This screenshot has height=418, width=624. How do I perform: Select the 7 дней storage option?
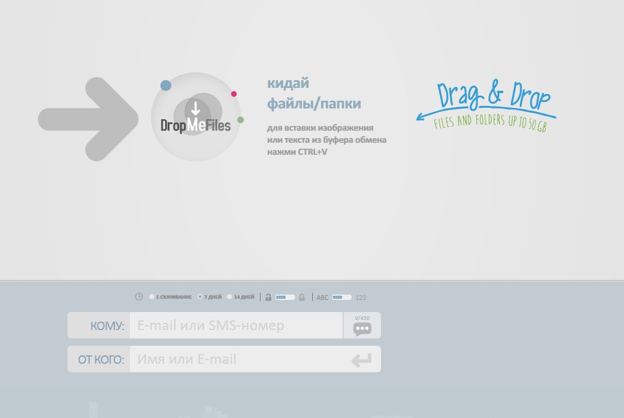200,297
